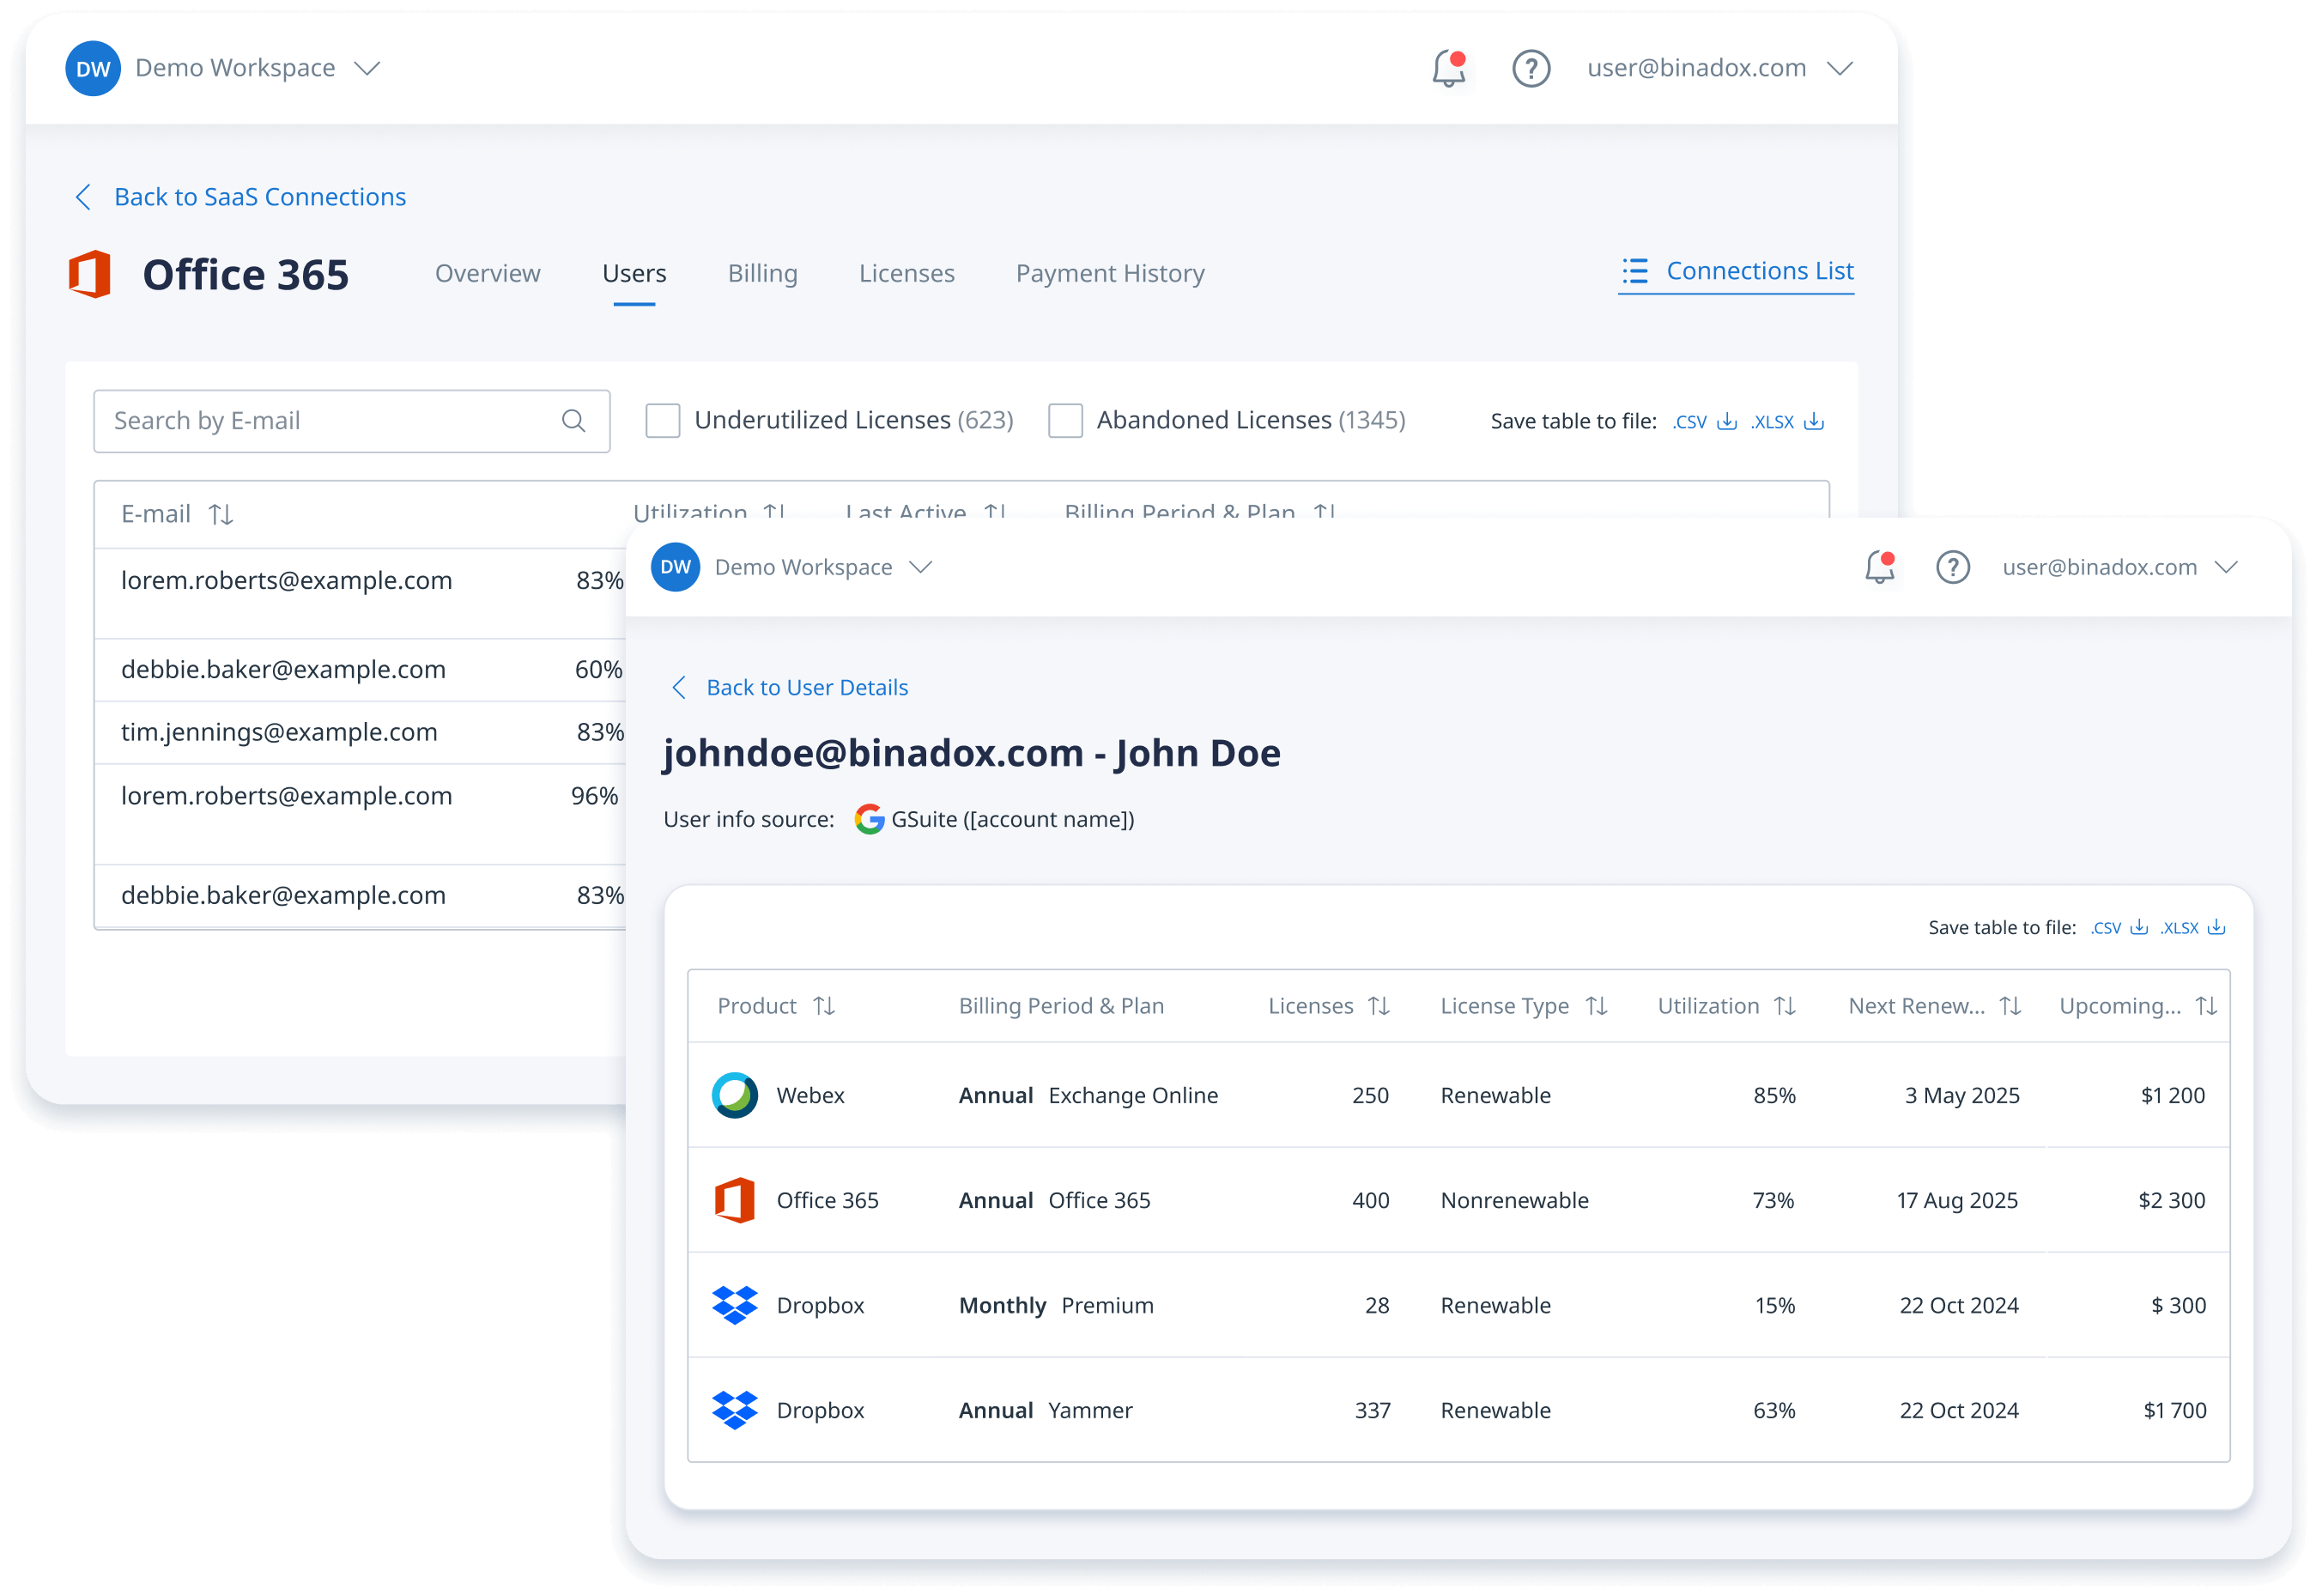This screenshot has width=2316, height=1596.
Task: Open notifications bell in the Office 365 window
Action: [1448, 68]
